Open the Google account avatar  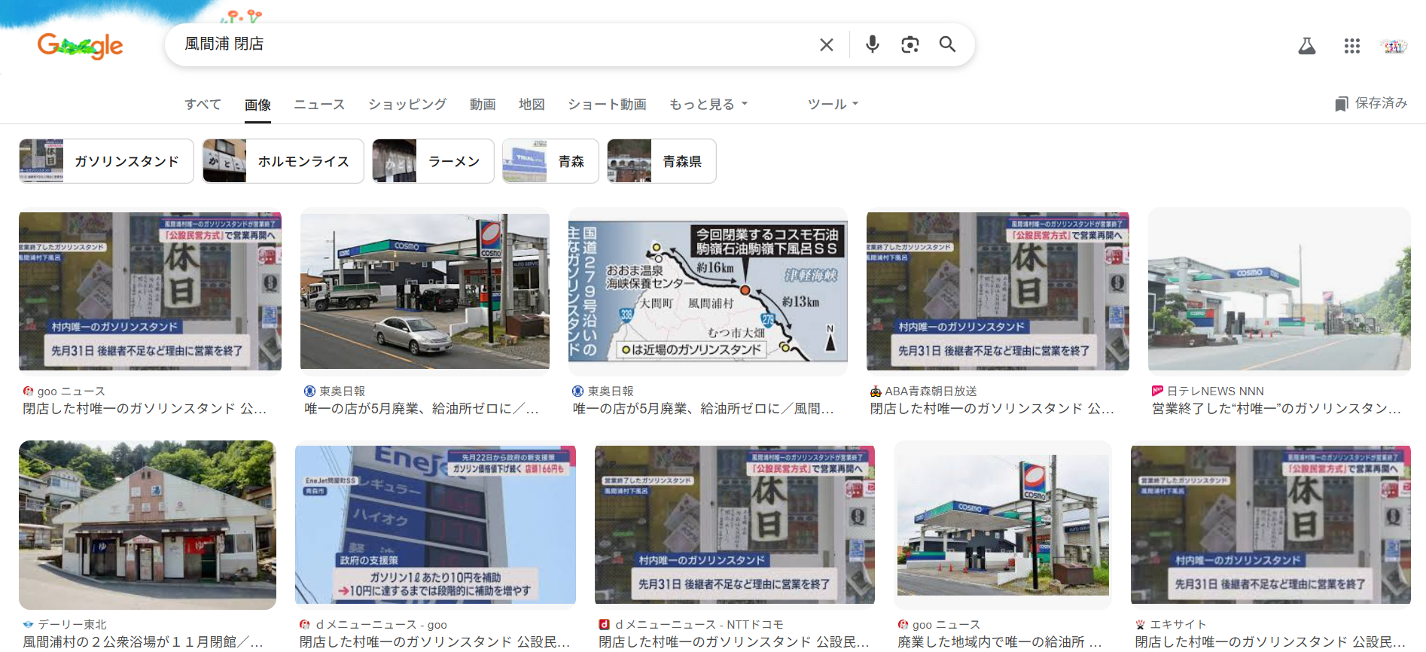pyautogui.click(x=1393, y=46)
